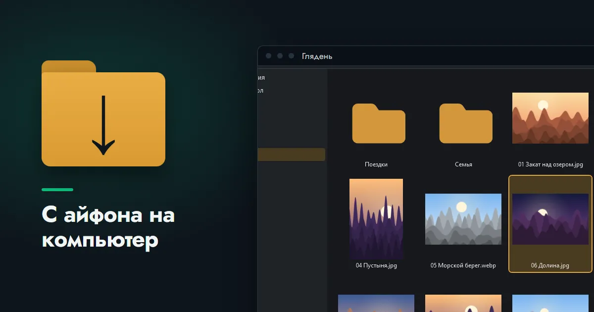
Task: Select the highlighted sidebar row
Action: (x=292, y=155)
